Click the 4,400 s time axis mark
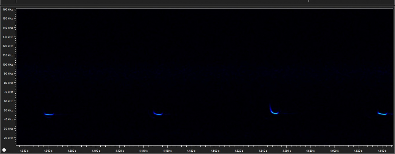This screenshot has height=154, width=395. pyautogui.click(x=96, y=150)
